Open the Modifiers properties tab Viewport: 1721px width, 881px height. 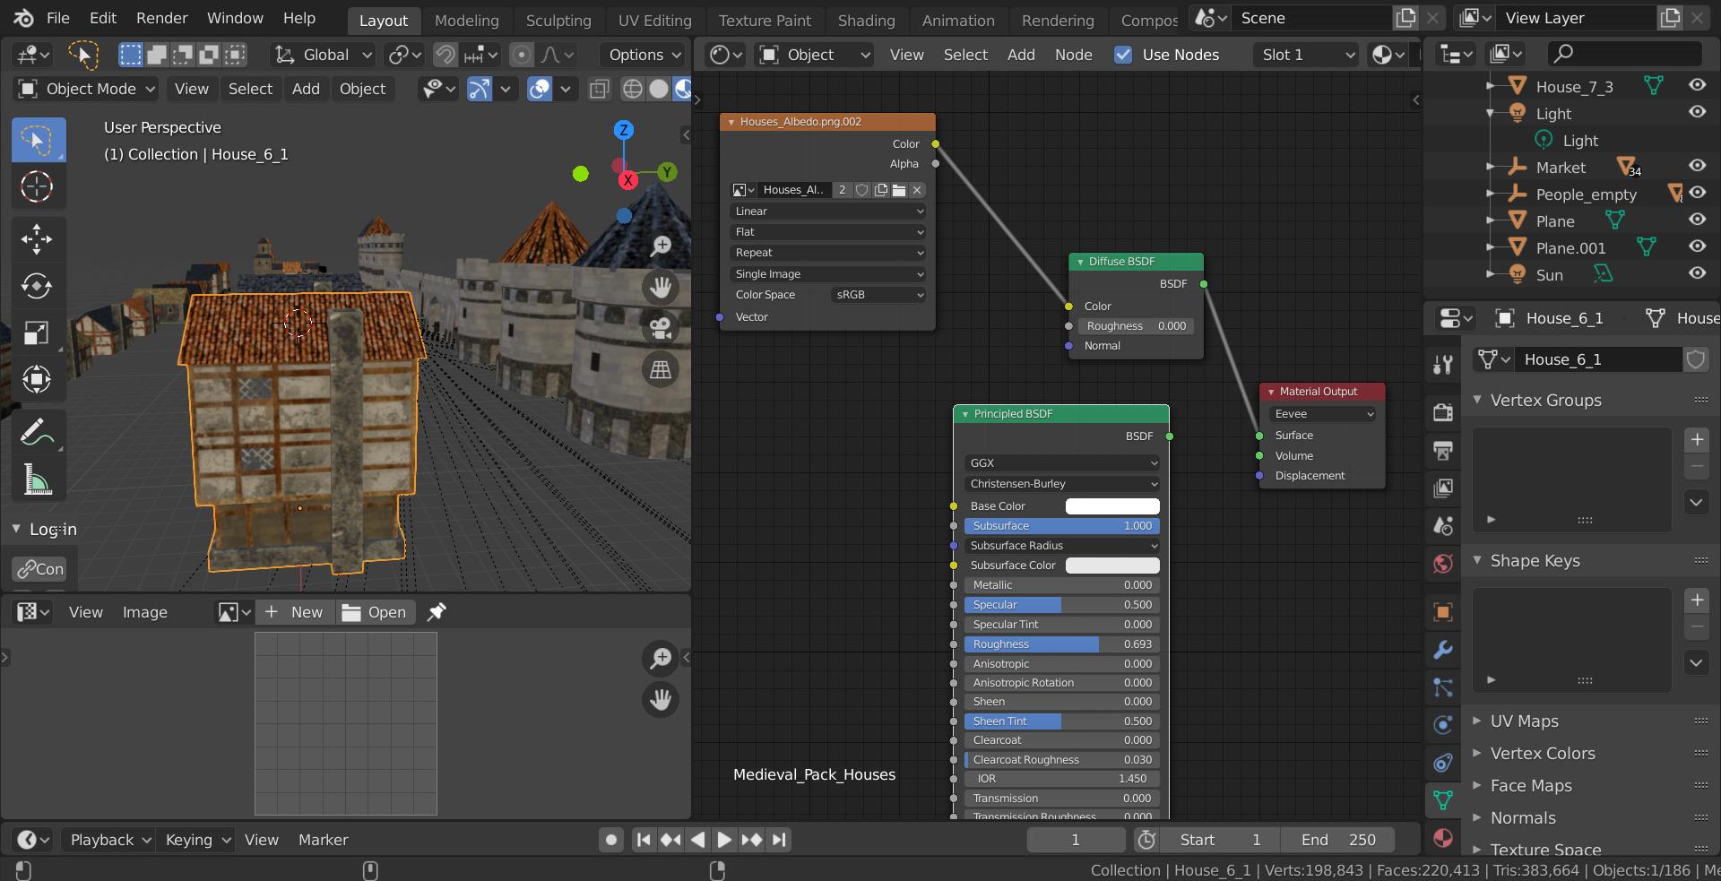click(x=1442, y=650)
